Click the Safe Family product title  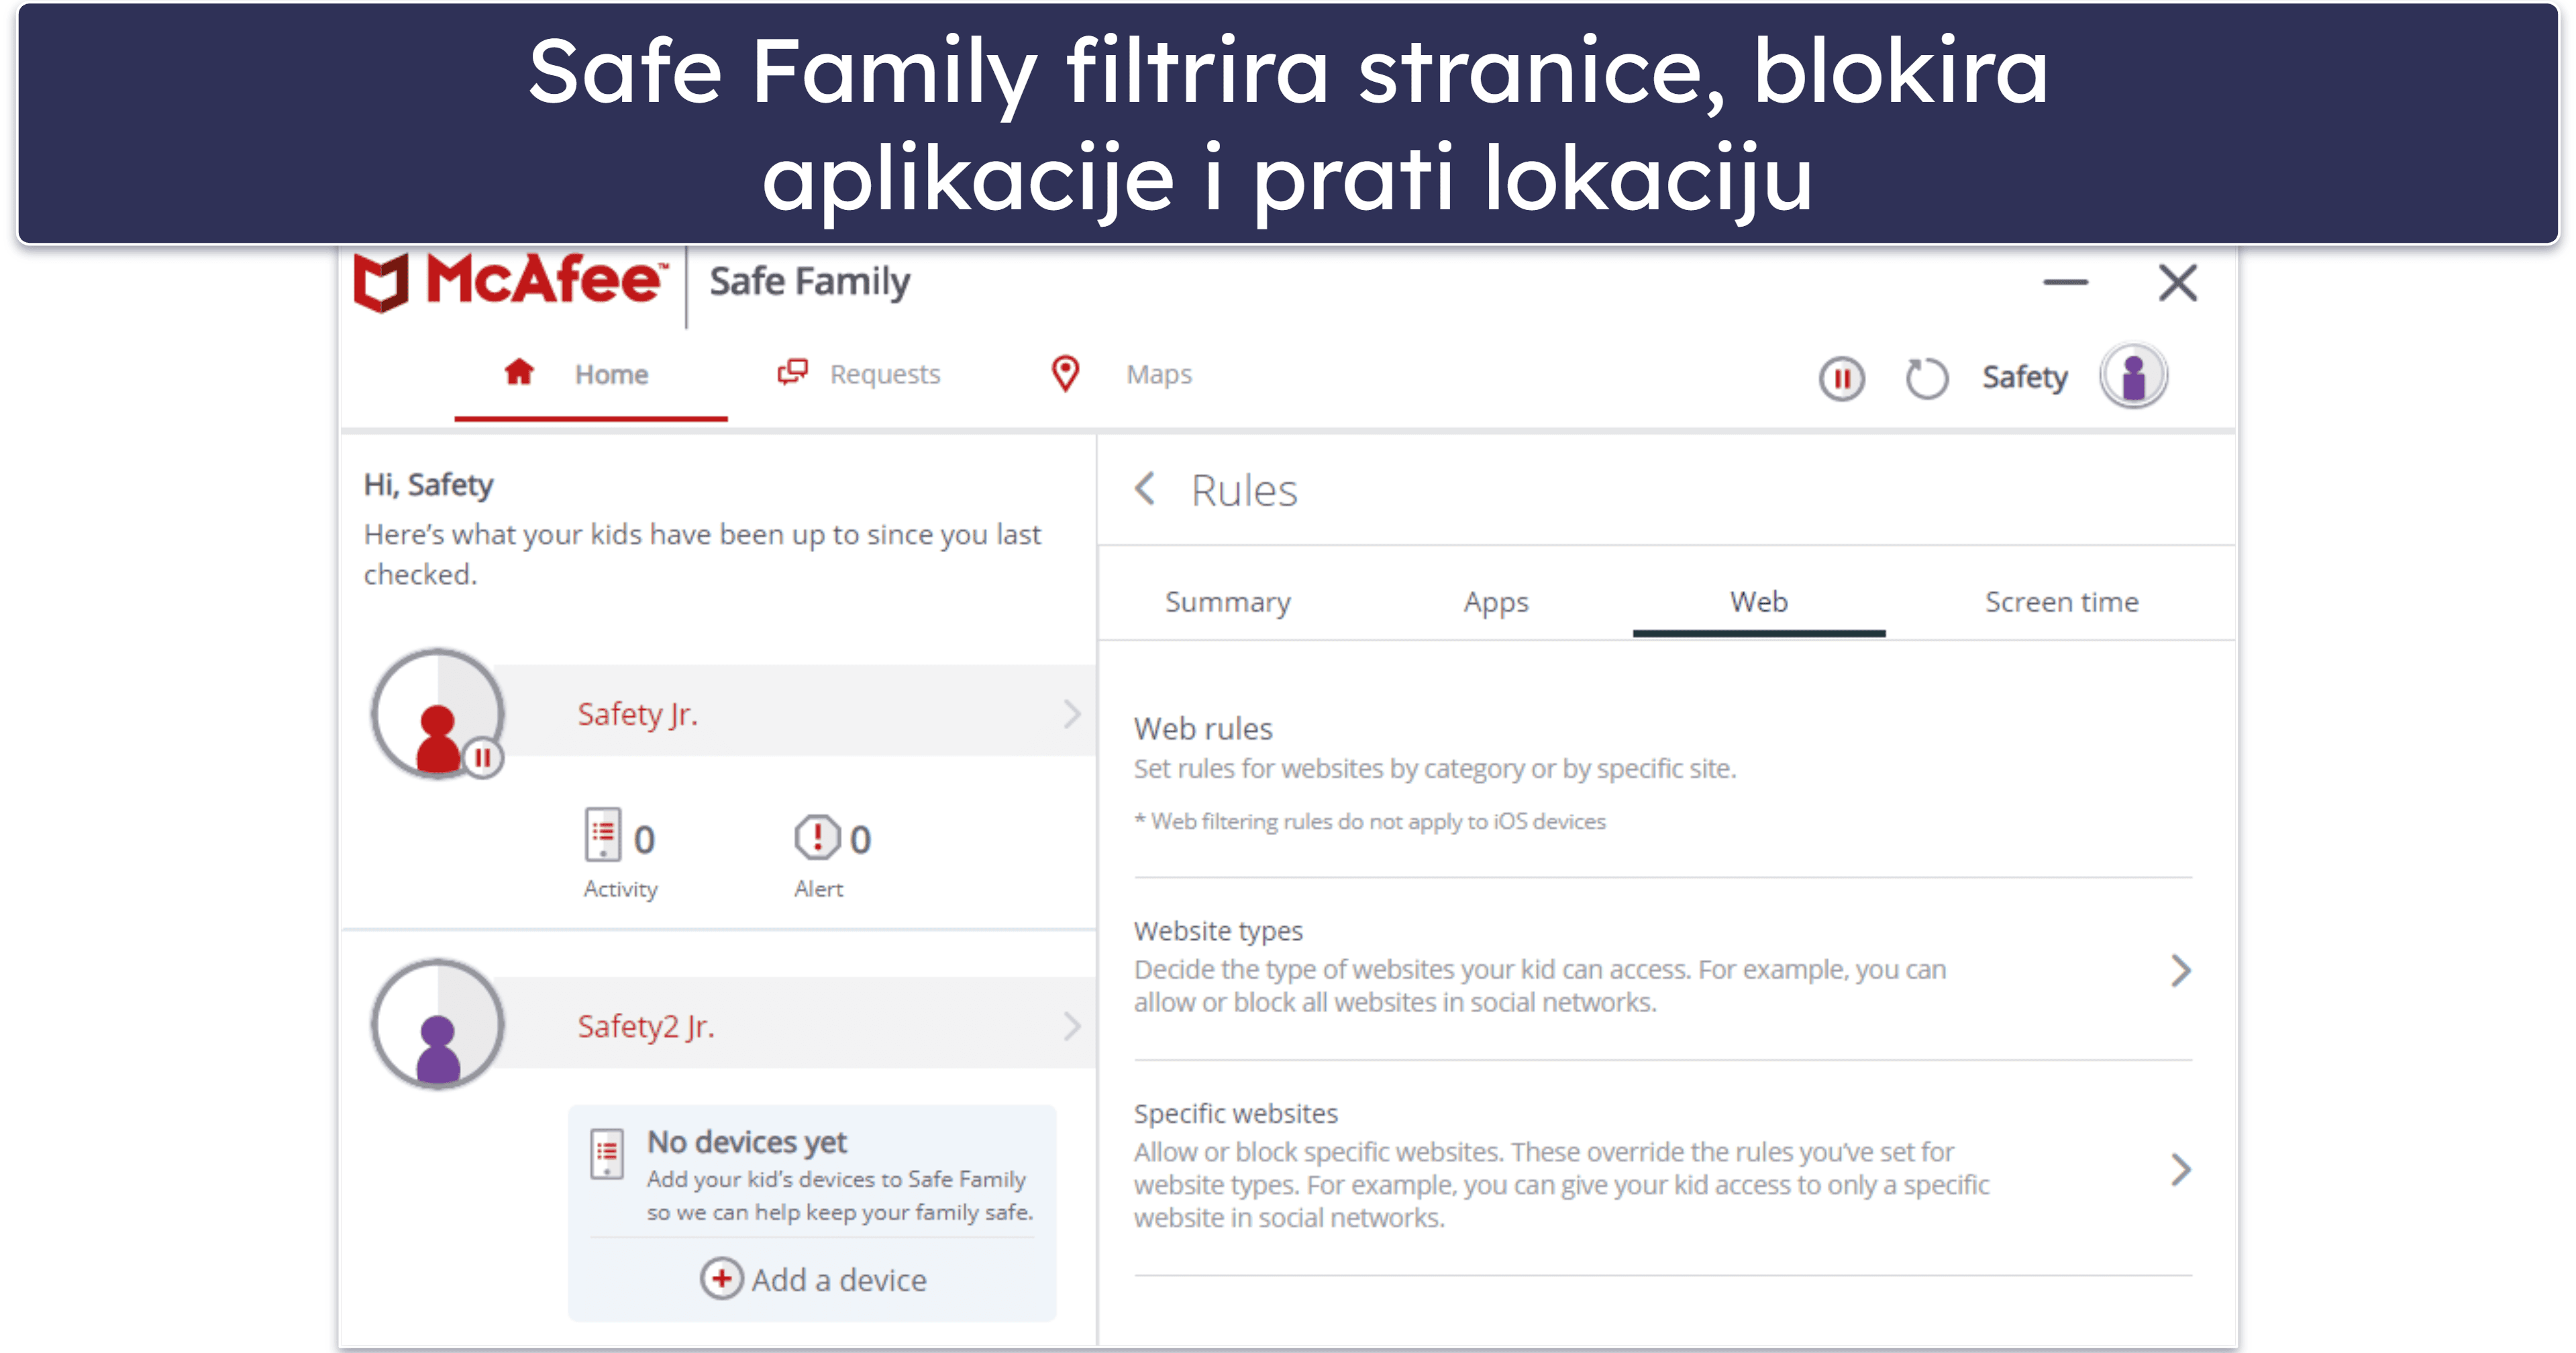click(x=810, y=282)
